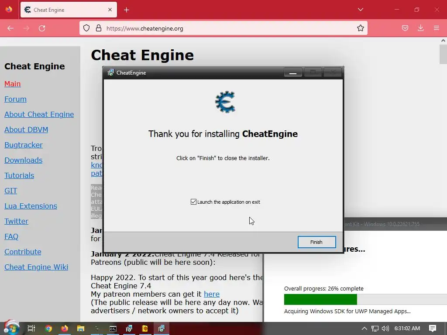
Task: Go back to the previous page
Action: click(10, 28)
